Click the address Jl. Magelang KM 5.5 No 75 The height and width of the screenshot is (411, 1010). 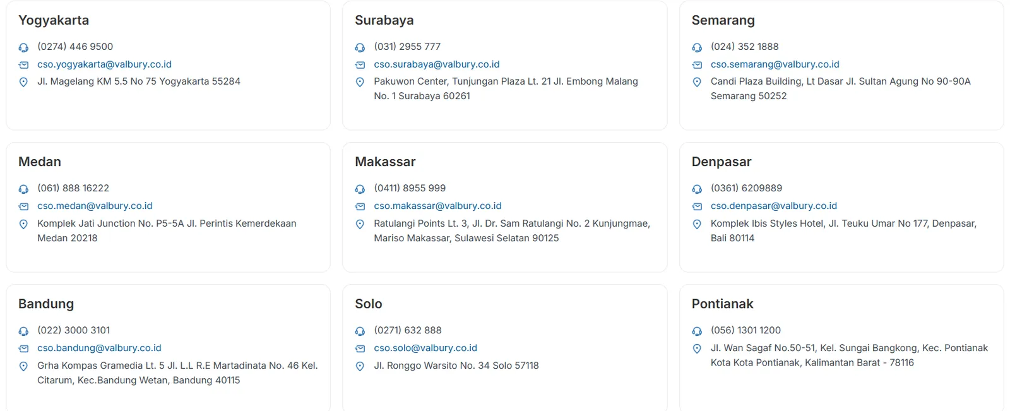point(139,81)
